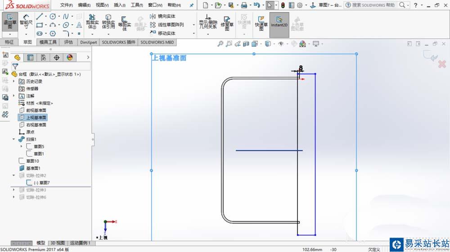This screenshot has height=252, width=450.
Task: Select the Ellipse sketch tool
Action: click(x=66, y=25)
